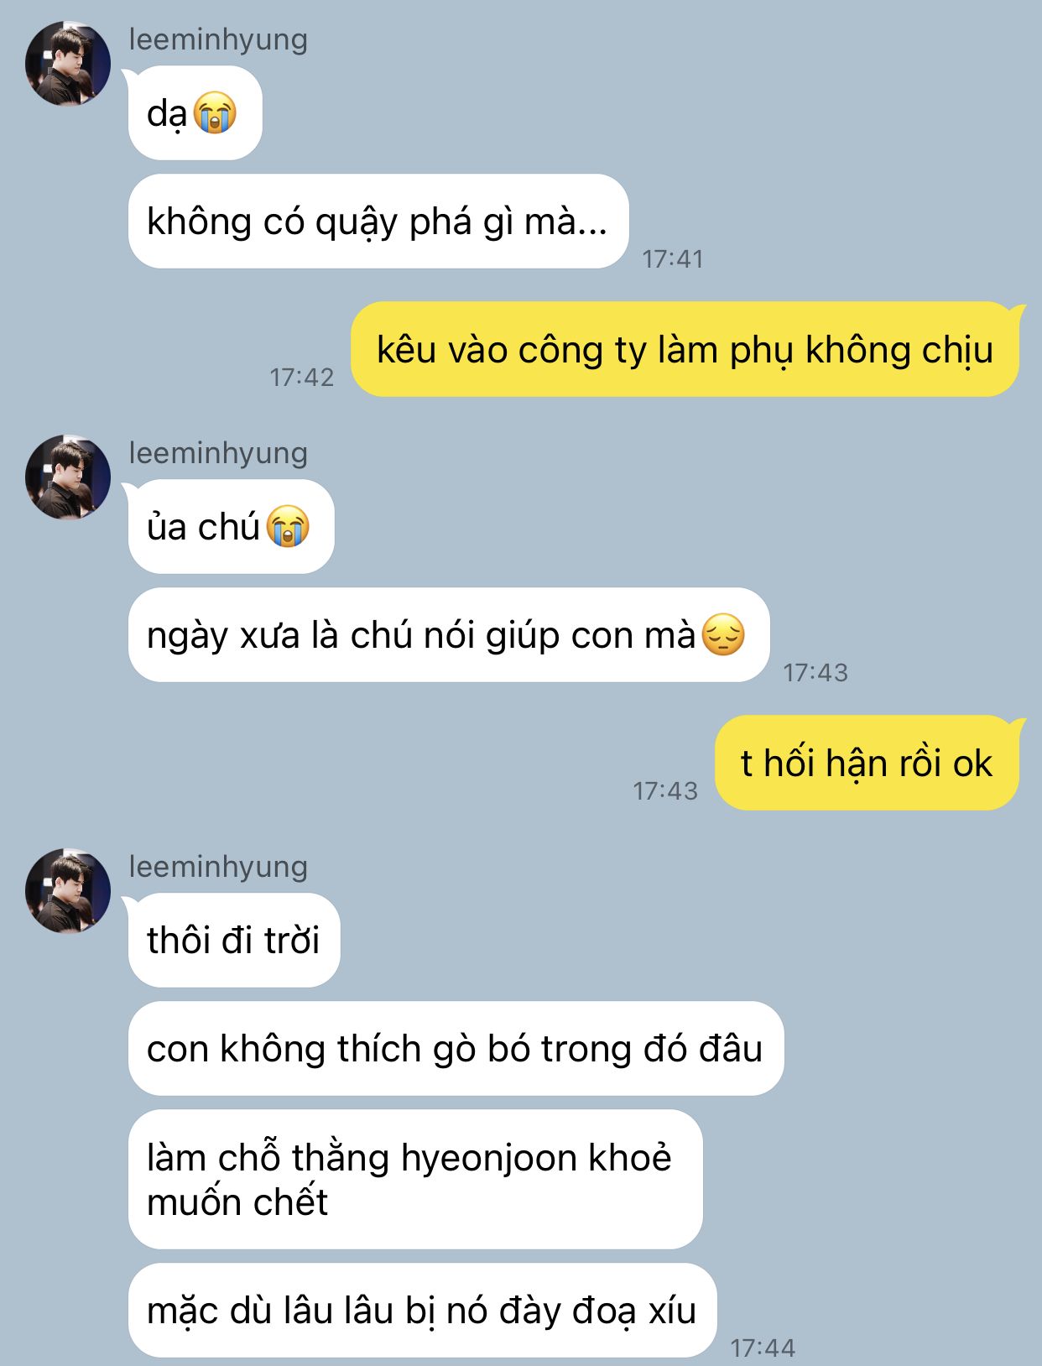
Task: Tap the topmost leeminhyung profile avatar
Action: point(68,64)
